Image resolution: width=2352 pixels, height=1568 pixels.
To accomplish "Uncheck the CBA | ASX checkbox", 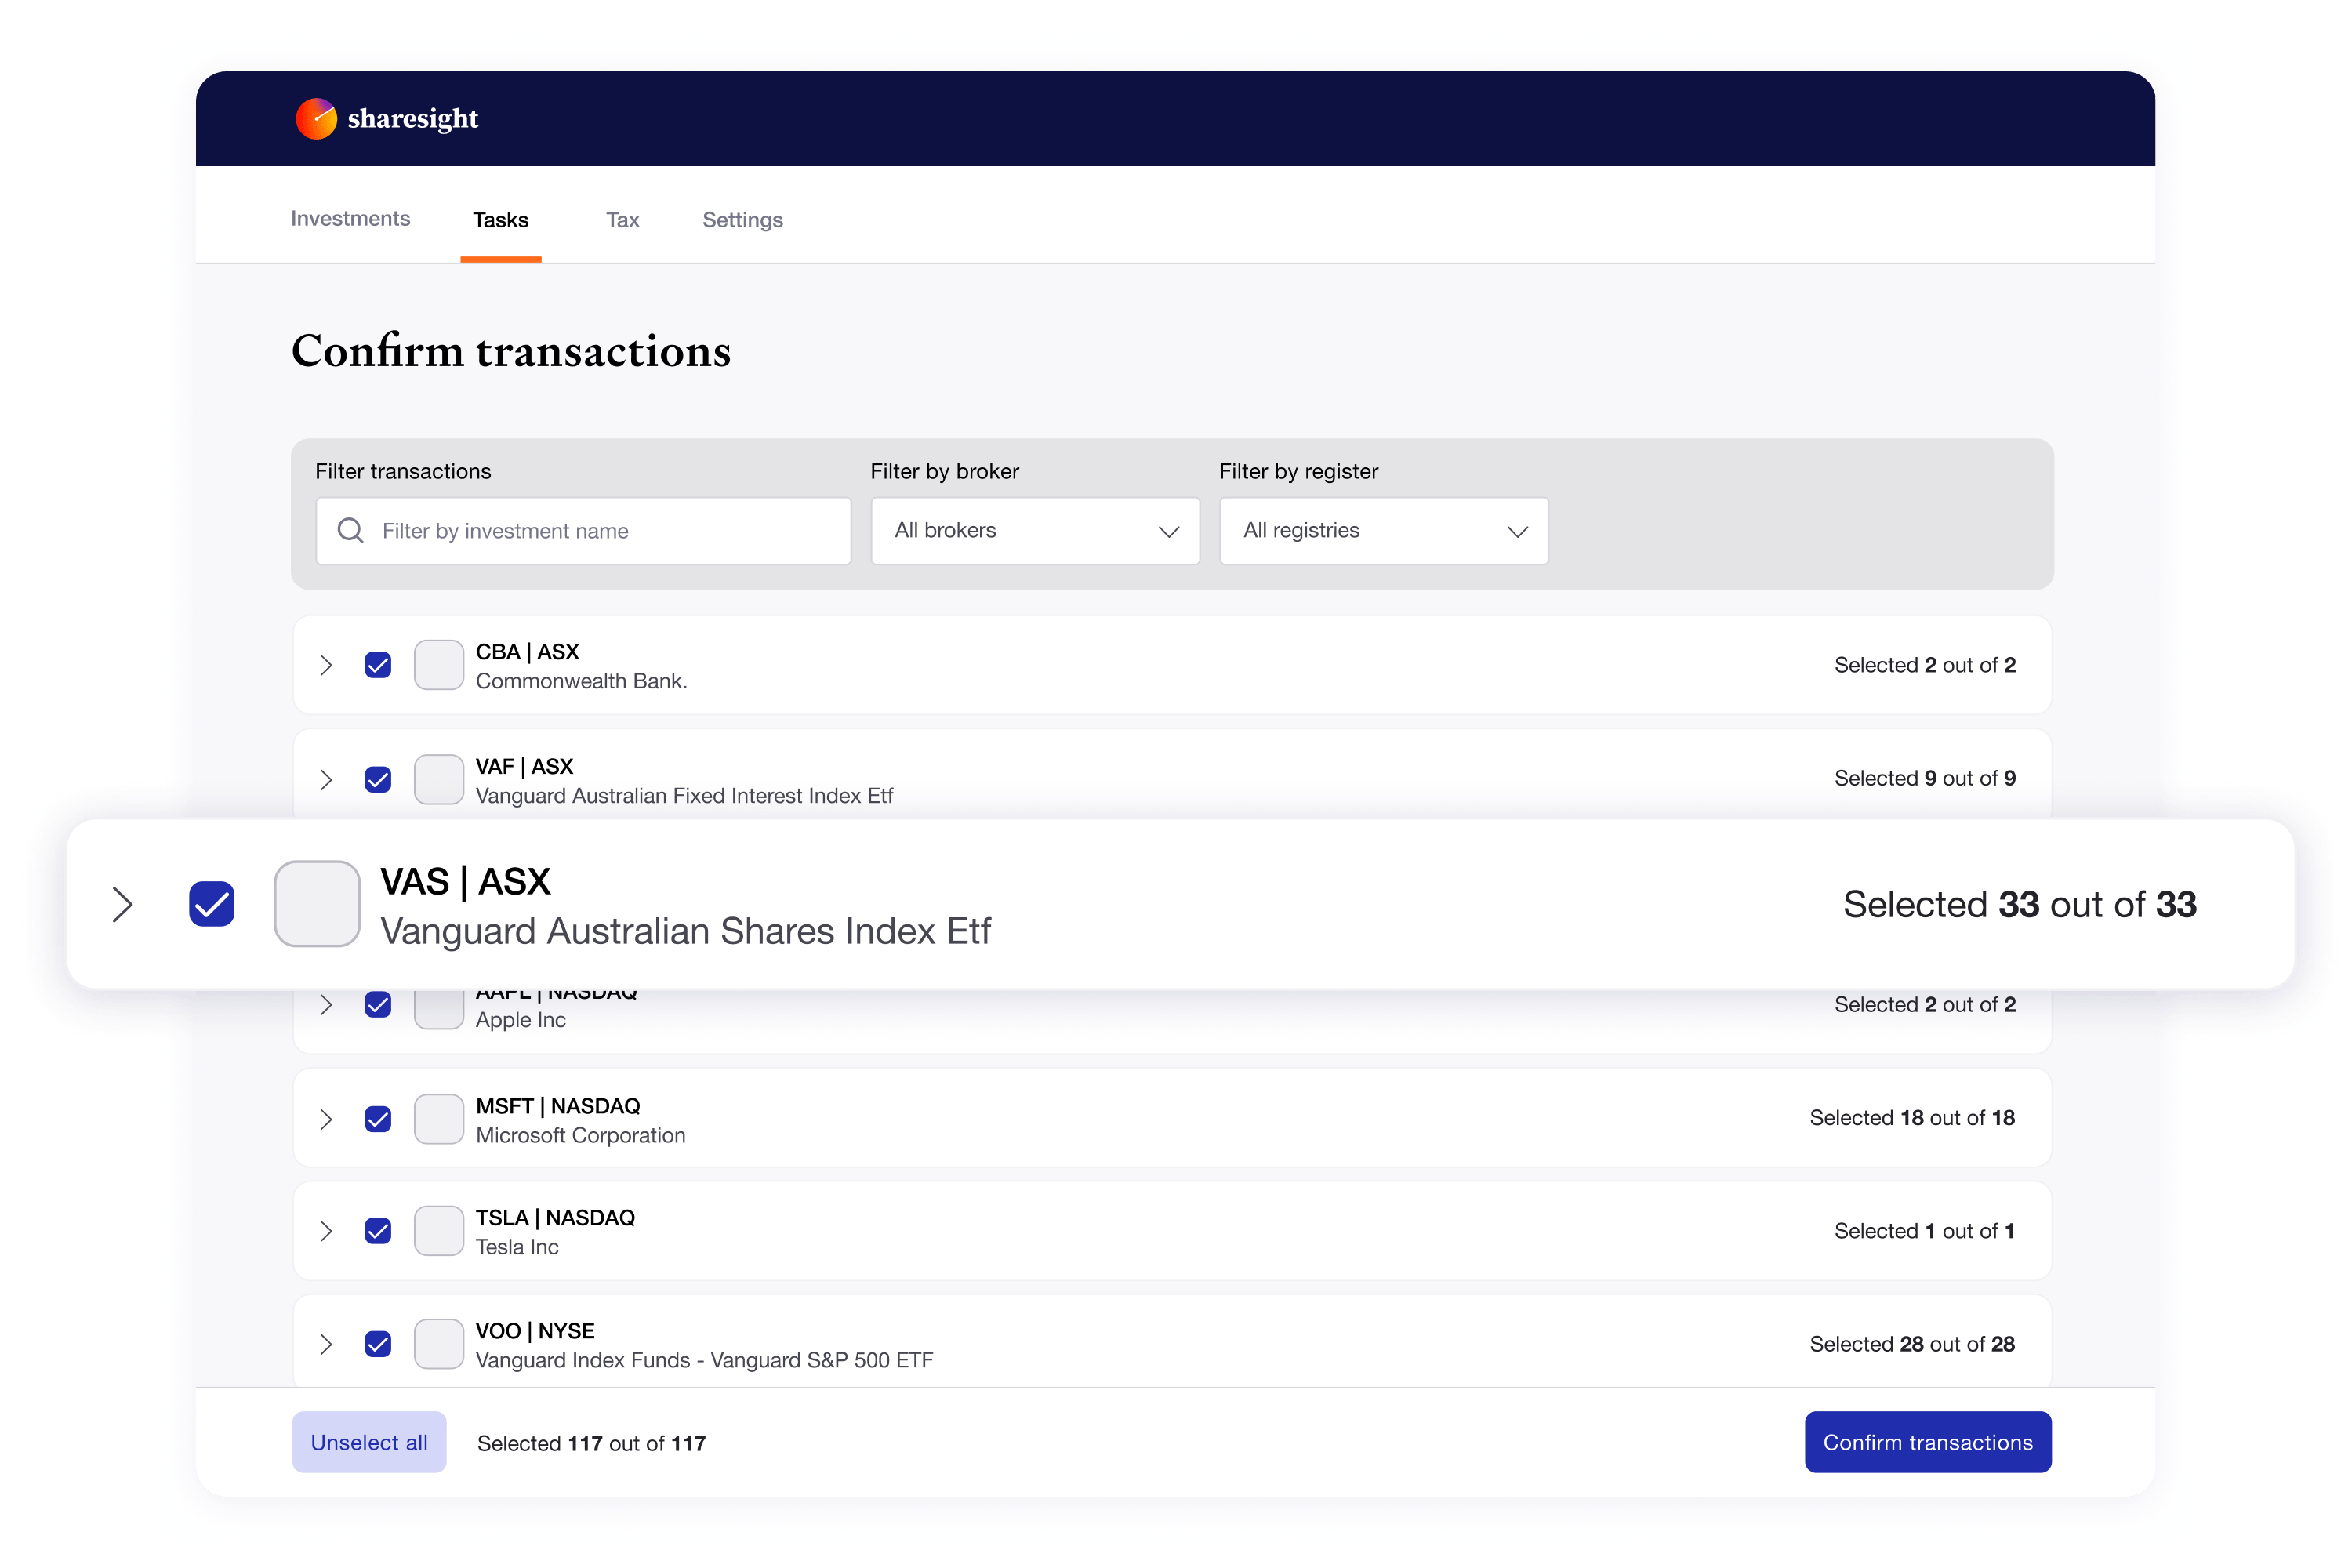I will pos(378,665).
